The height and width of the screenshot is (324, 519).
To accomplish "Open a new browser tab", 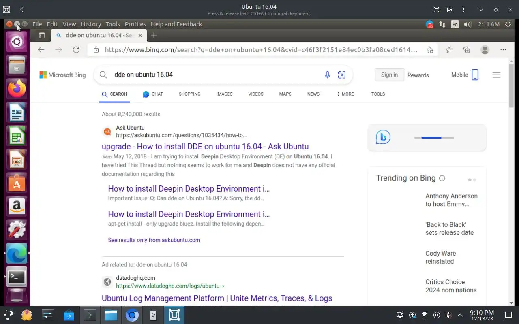I will [154, 35].
